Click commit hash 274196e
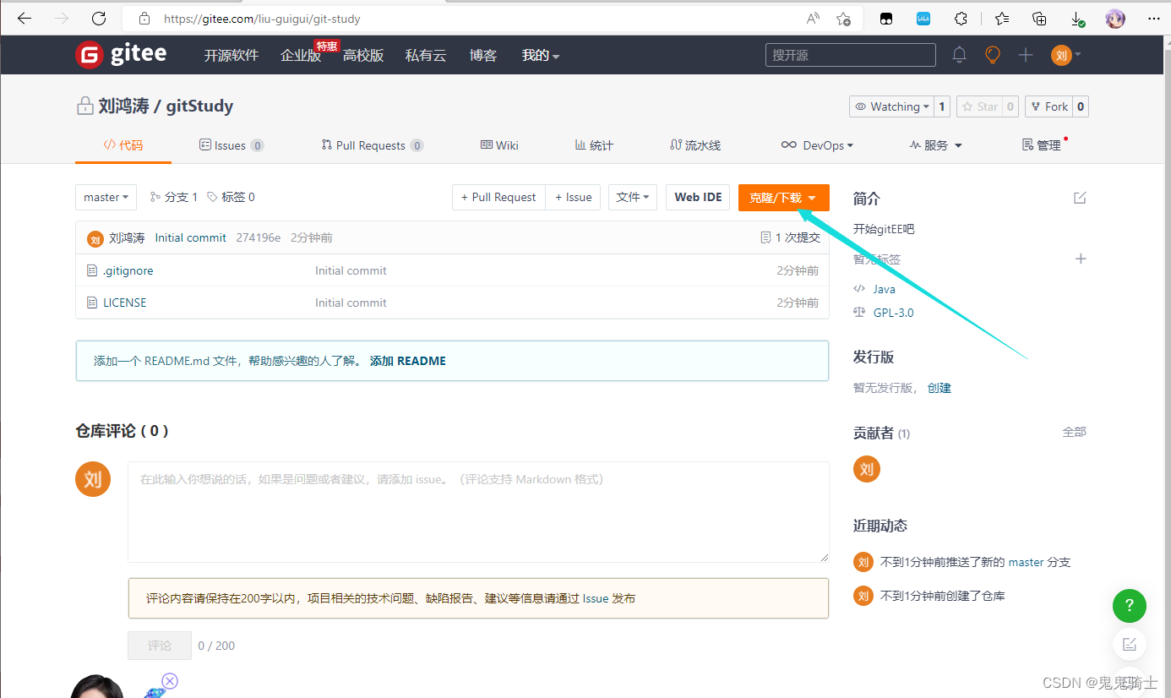The image size is (1171, 698). coord(259,237)
